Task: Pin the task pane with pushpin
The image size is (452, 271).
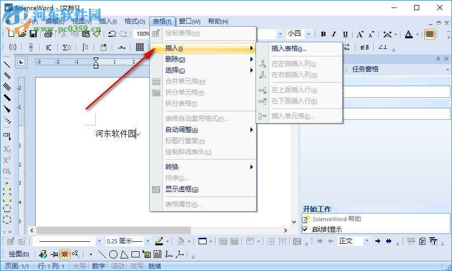Action: [x=438, y=58]
